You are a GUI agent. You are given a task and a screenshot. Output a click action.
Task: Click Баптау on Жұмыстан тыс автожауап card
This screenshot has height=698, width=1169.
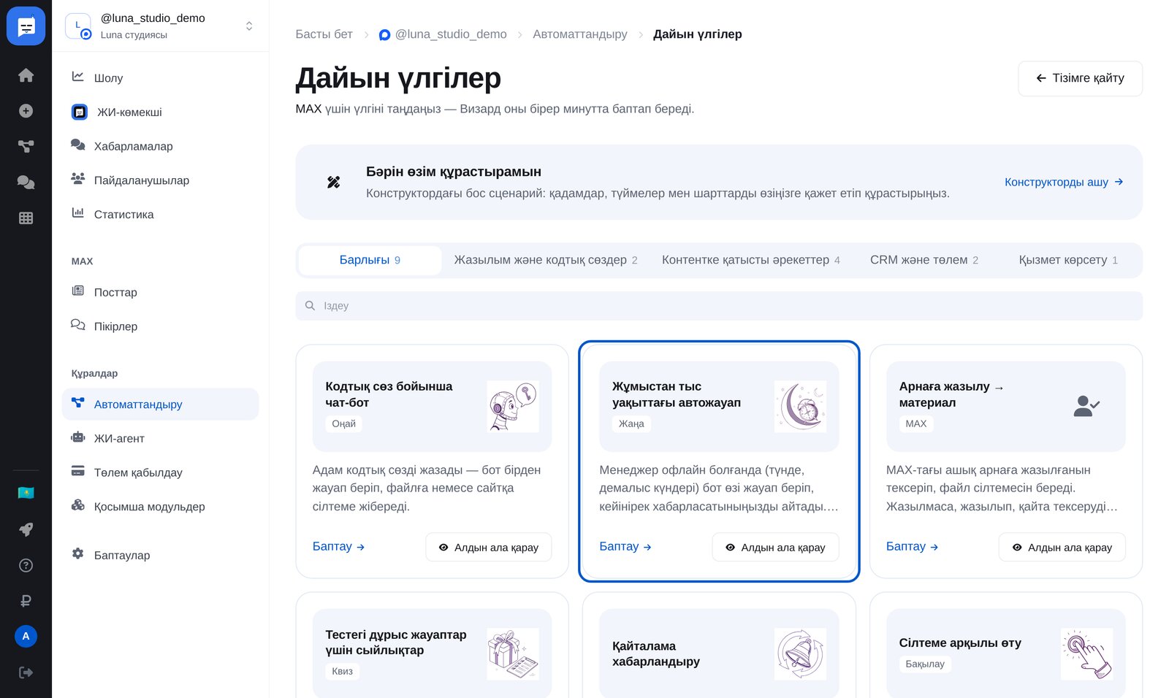pyautogui.click(x=625, y=546)
